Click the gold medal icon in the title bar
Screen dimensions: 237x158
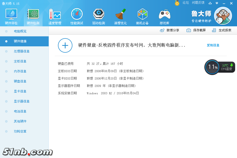click(x=177, y=3)
